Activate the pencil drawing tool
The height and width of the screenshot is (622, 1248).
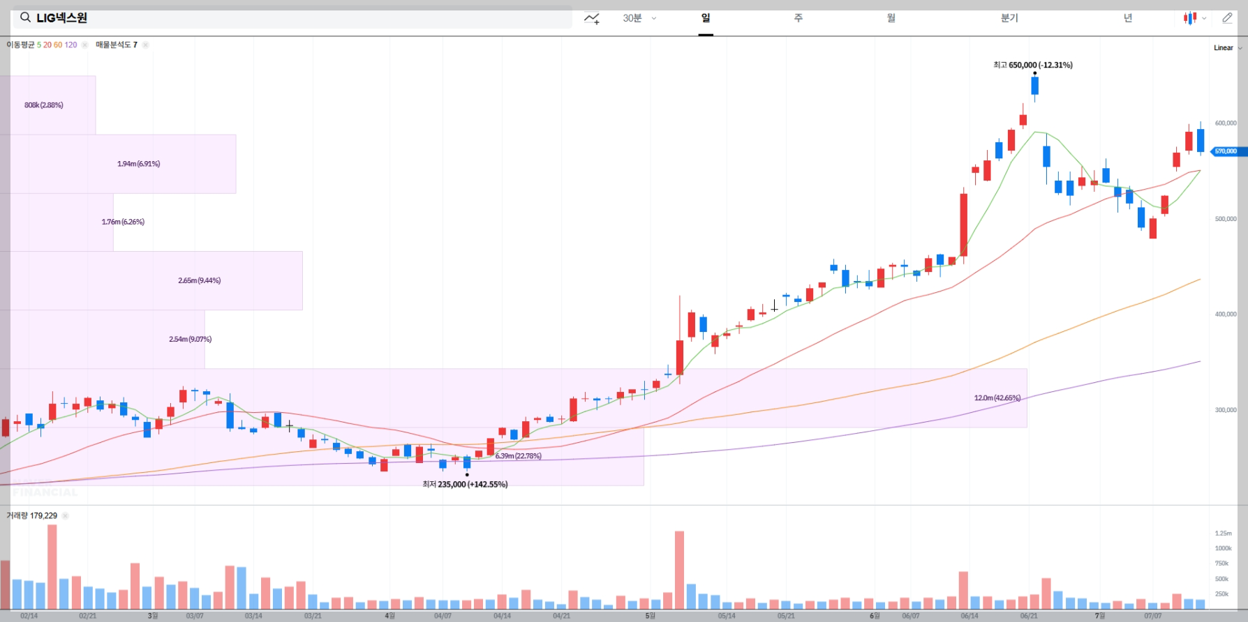point(1227,18)
